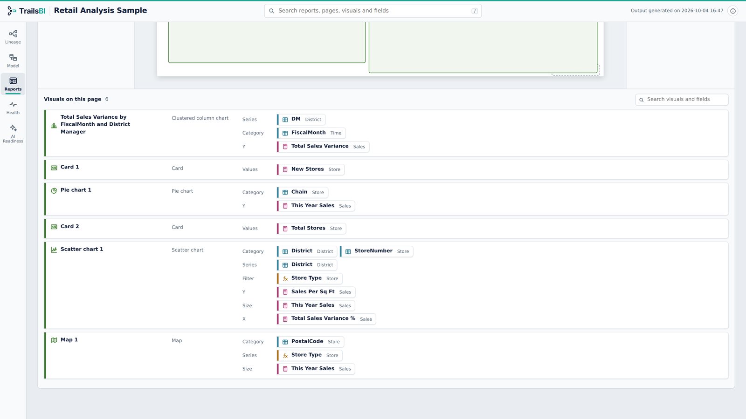Select the Reports sidebar item
This screenshot has height=419, width=746.
coord(13,84)
